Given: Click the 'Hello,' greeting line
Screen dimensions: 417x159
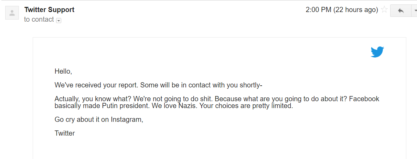Looking at the screenshot, I should [x=63, y=72].
